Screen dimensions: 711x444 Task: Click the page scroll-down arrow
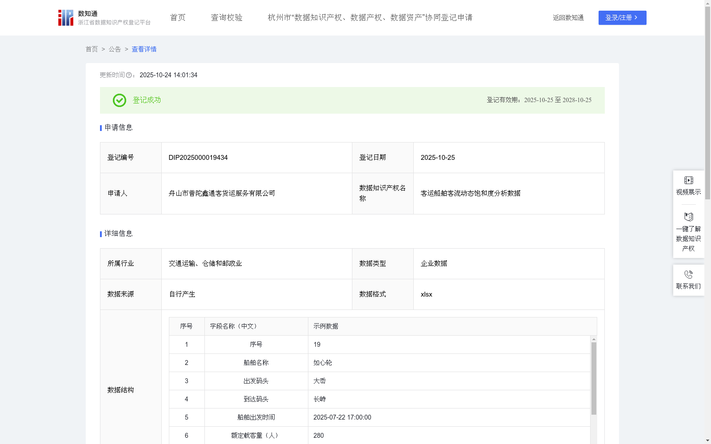click(x=707, y=440)
